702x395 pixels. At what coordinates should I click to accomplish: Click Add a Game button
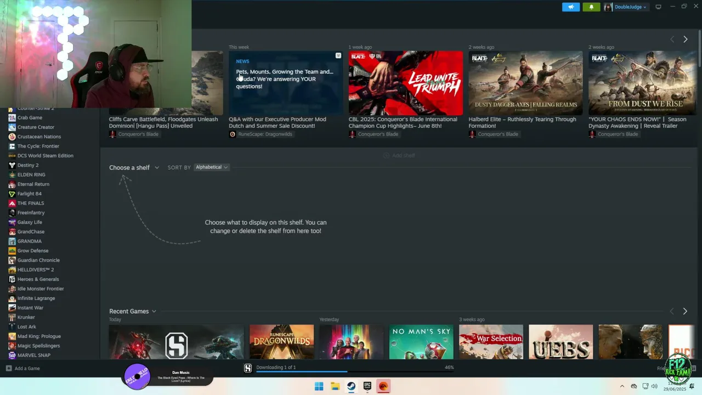click(23, 369)
